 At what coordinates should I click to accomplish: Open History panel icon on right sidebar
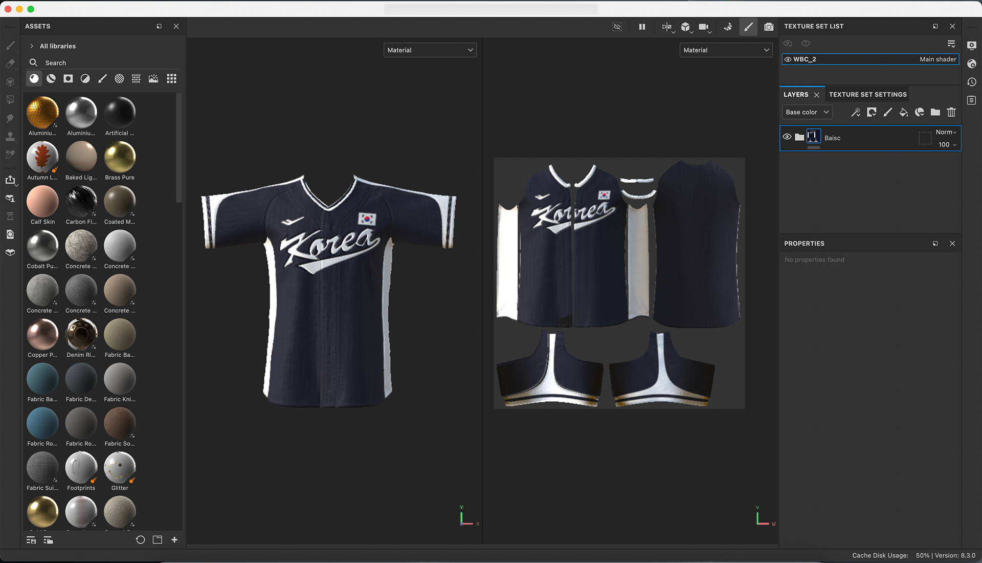[972, 82]
